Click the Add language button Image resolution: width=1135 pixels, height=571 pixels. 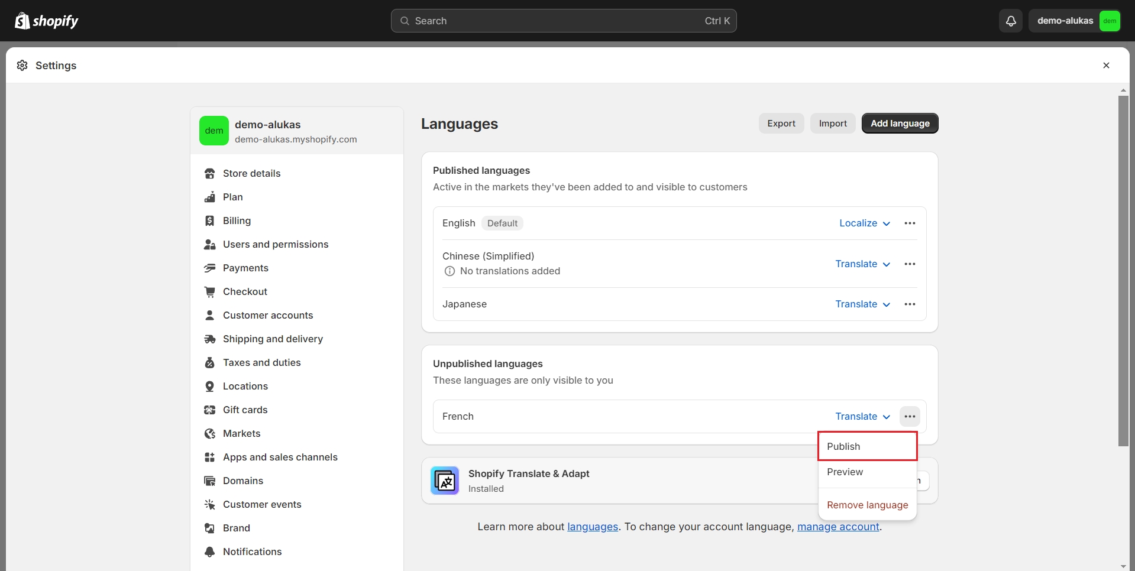click(x=900, y=124)
